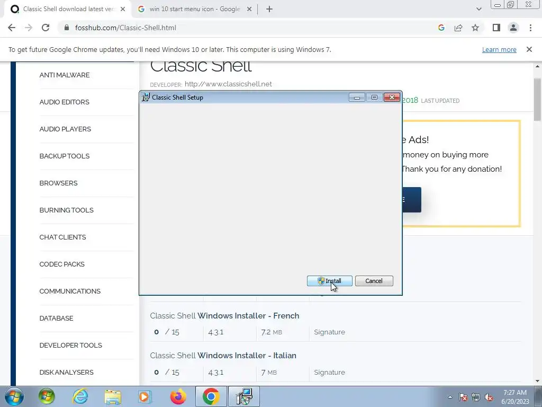The width and height of the screenshot is (542, 407).
Task: Select the DISK ANALYSERS category
Action: coord(66,372)
